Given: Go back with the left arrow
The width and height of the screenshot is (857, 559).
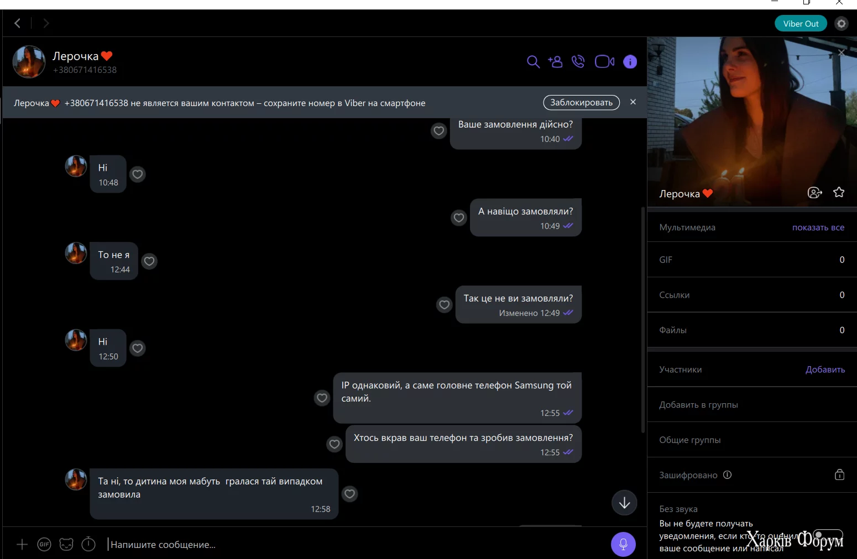Looking at the screenshot, I should tap(18, 23).
